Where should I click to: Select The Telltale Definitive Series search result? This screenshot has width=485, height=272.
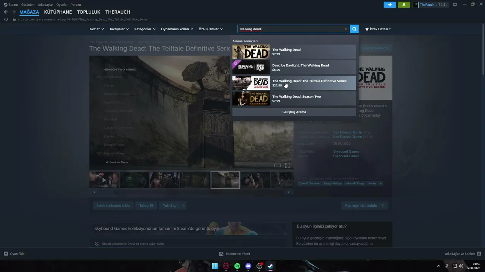[294, 83]
